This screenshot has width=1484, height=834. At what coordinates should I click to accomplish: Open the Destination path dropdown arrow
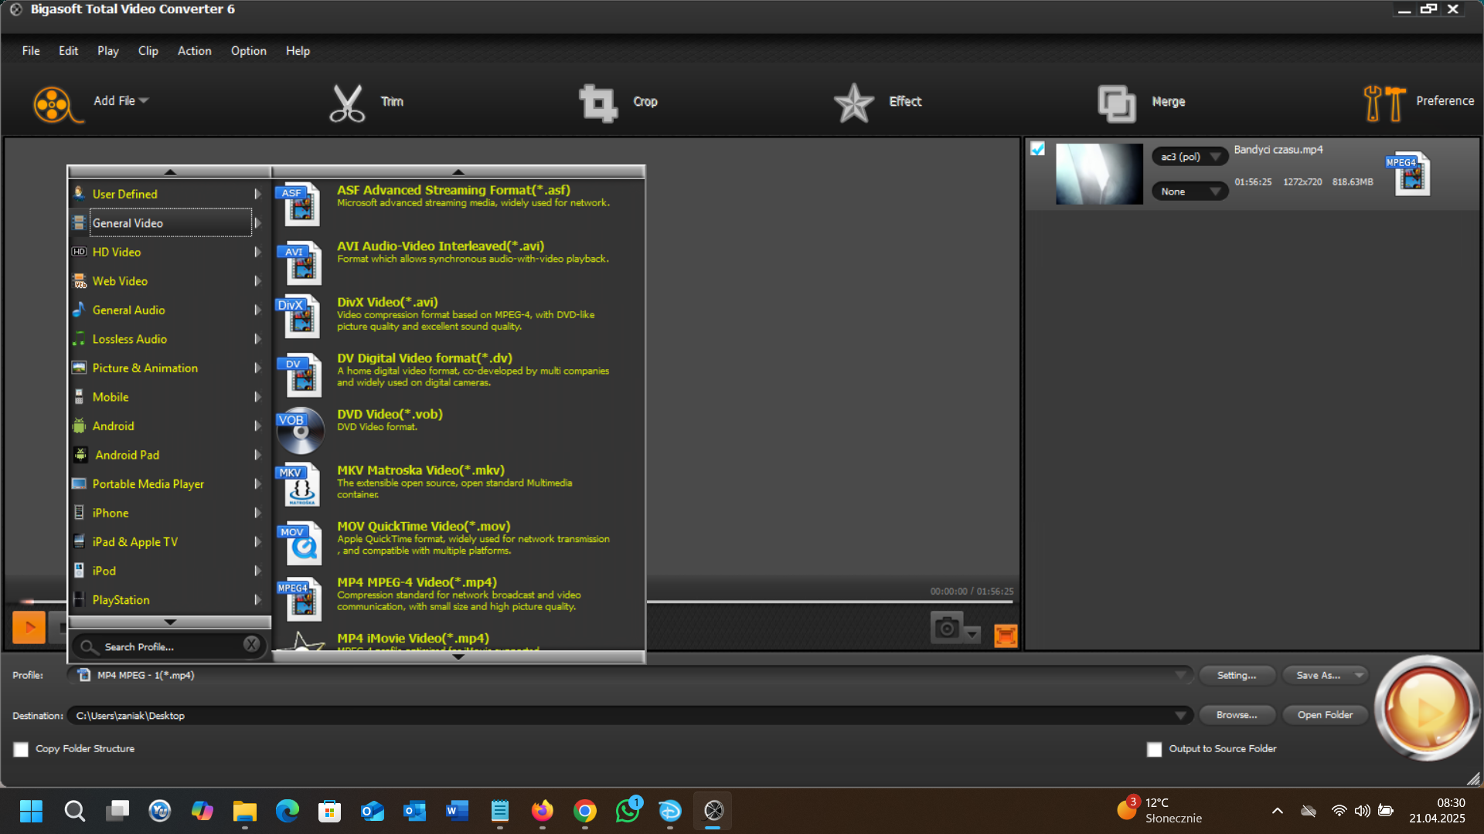point(1180,716)
